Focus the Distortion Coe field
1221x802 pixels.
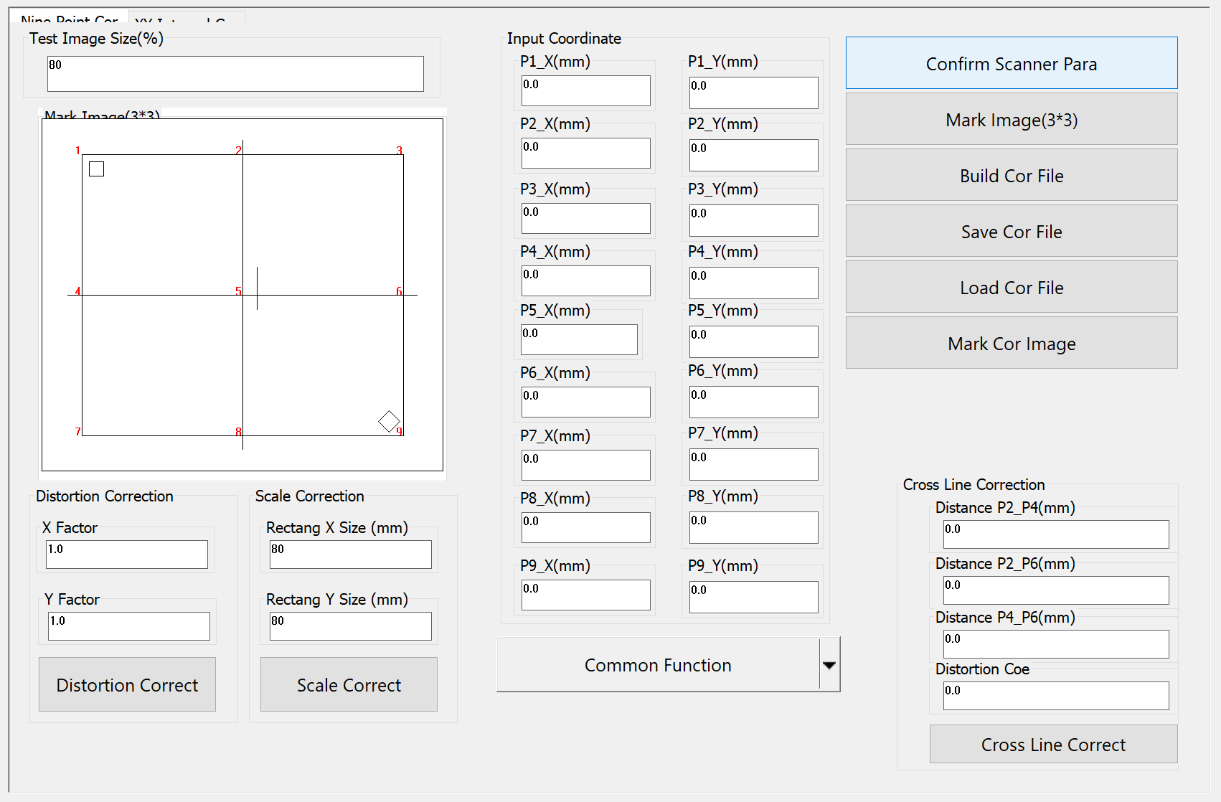click(x=1056, y=696)
